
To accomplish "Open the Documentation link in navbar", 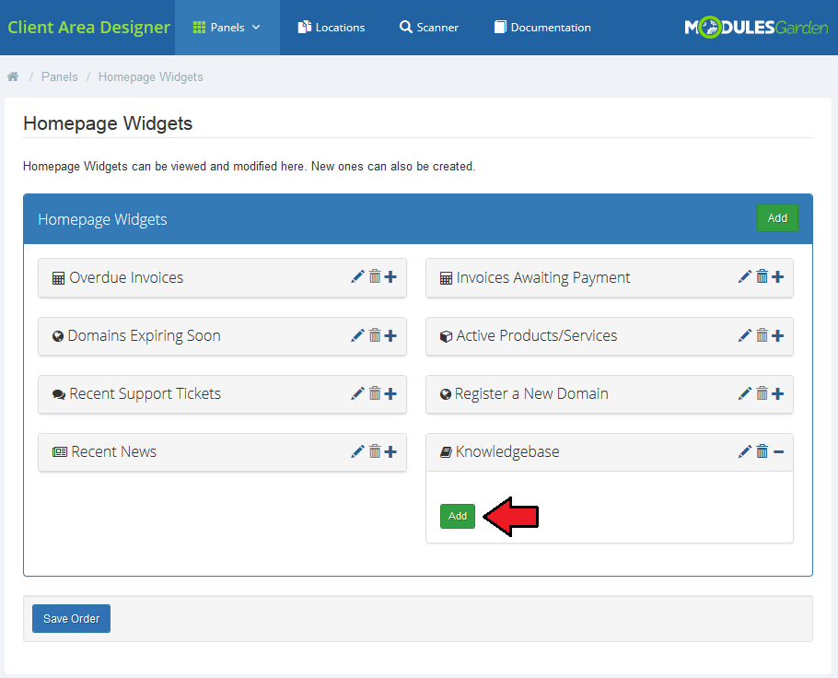I will [542, 28].
